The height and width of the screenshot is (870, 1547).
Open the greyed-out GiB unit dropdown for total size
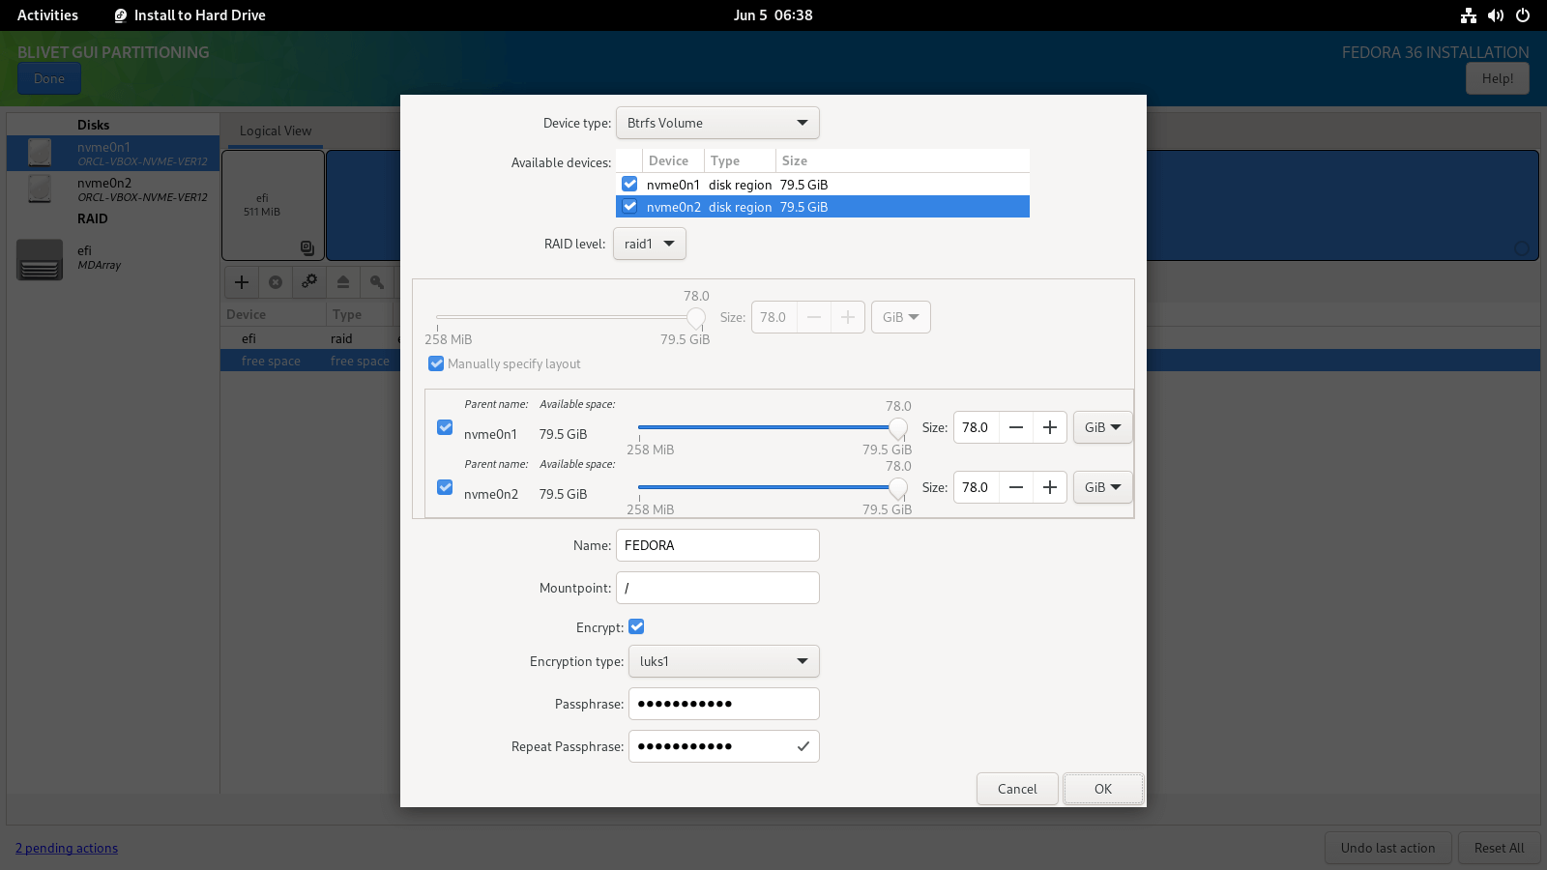901,317
